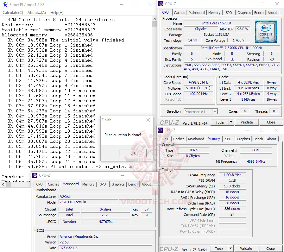Click the Command Rate 2T value
The height and width of the screenshot is (252, 284).
click(x=232, y=215)
